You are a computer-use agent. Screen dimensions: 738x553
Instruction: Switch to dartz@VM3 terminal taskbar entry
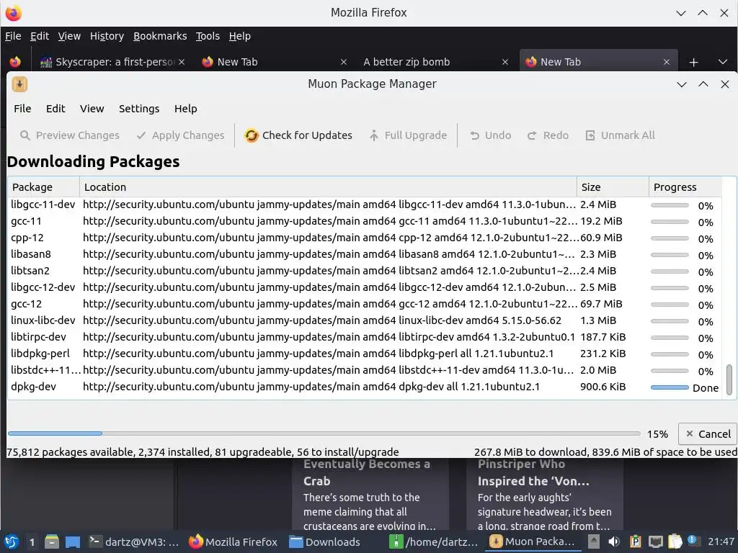[x=133, y=541]
